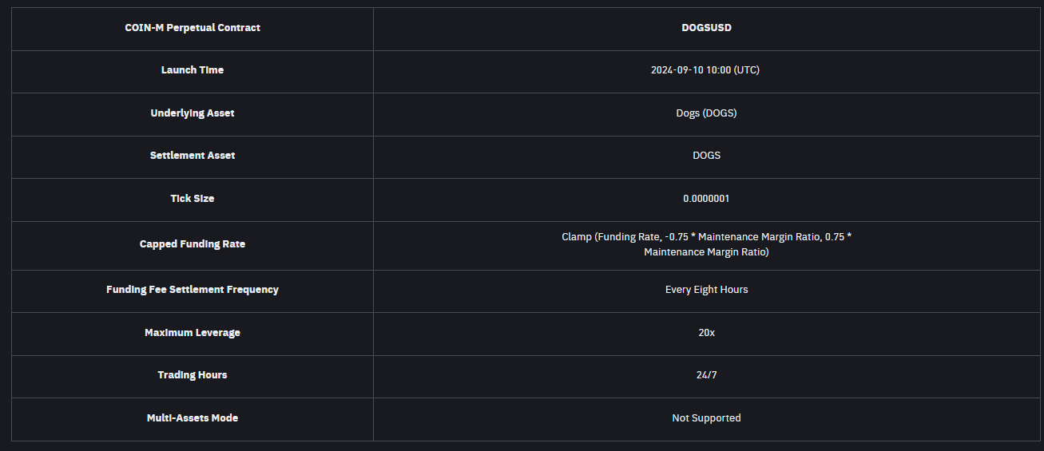1044x451 pixels.
Task: Select the Underlying Asset label
Action: (x=193, y=113)
